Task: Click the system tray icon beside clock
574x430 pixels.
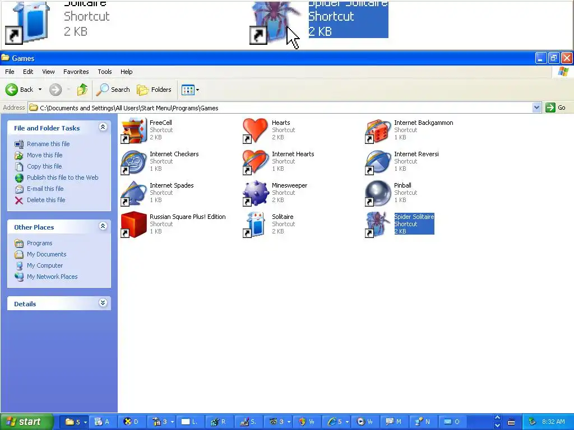Action: point(533,422)
